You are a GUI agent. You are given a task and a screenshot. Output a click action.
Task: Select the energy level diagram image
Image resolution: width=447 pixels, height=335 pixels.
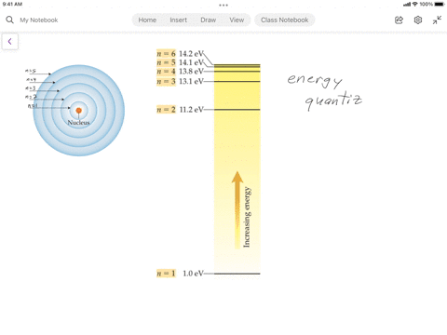click(x=209, y=164)
